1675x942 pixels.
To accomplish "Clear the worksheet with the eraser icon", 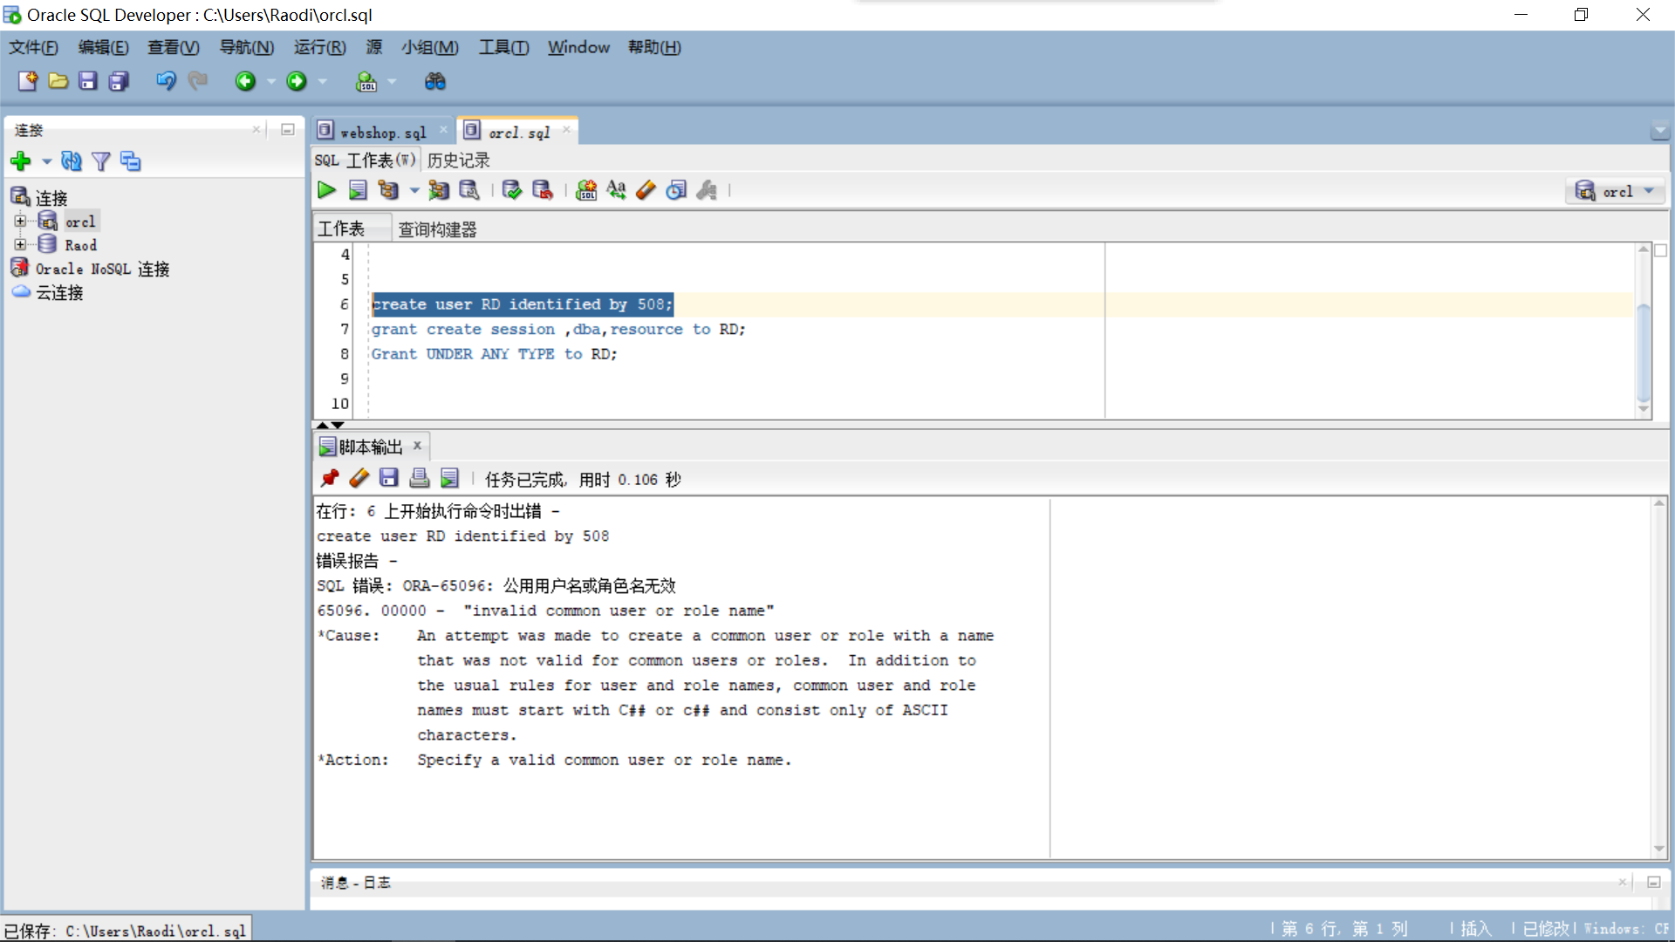I will tap(646, 190).
